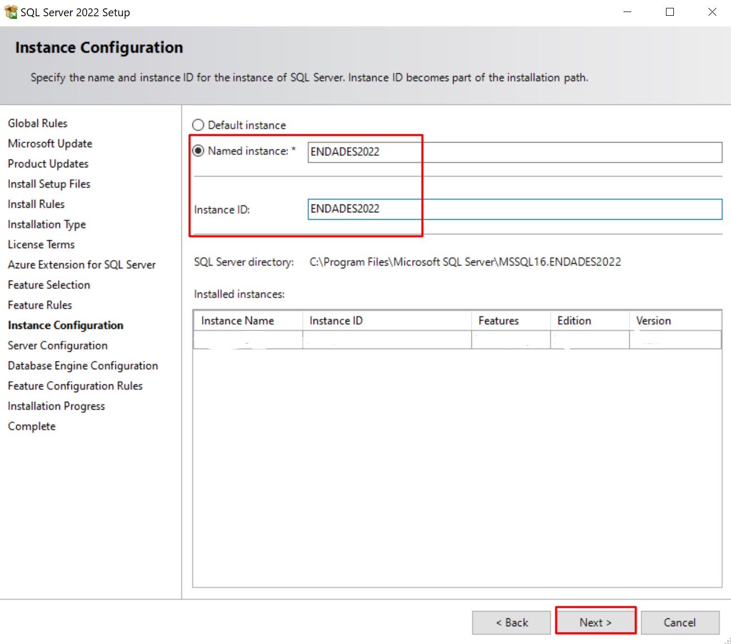Click the Next button
The image size is (731, 644).
[596, 622]
